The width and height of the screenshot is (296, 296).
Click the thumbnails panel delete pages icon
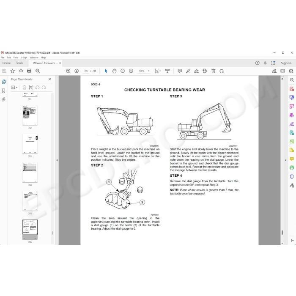[x=25, y=88]
